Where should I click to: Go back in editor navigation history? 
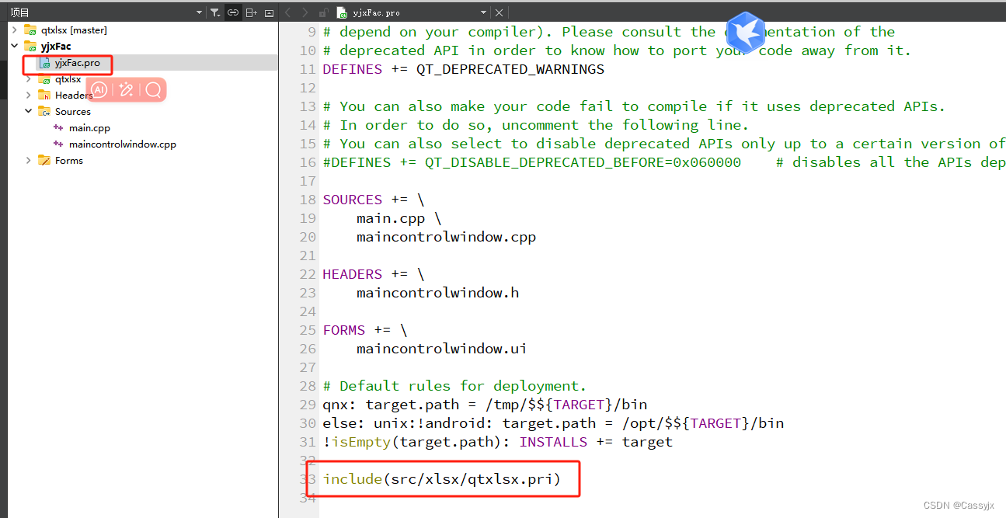coord(287,12)
